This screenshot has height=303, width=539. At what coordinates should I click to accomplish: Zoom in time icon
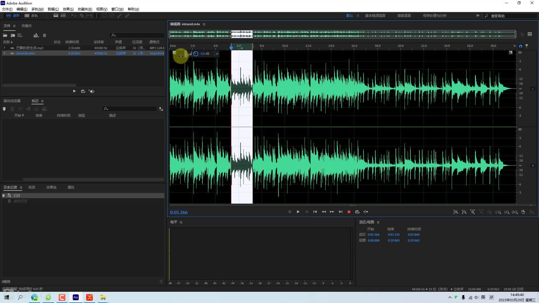click(473, 212)
